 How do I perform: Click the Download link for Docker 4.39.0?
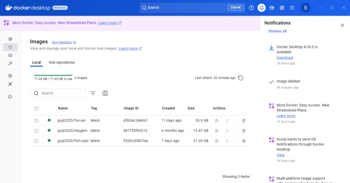[285, 58]
